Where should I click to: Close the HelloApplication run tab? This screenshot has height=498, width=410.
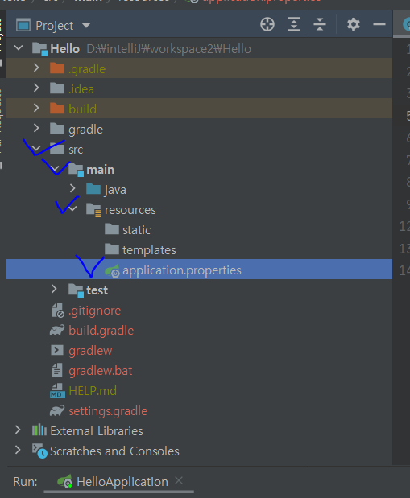[179, 480]
